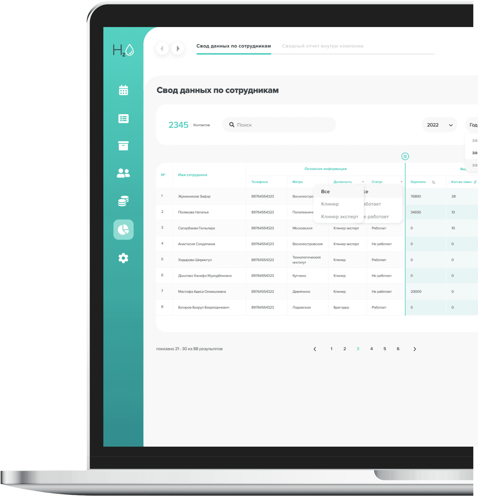This screenshot has height=496, width=478.
Task: Select employee Мастофа Адиса Олимшоевна
Action: click(x=202, y=291)
